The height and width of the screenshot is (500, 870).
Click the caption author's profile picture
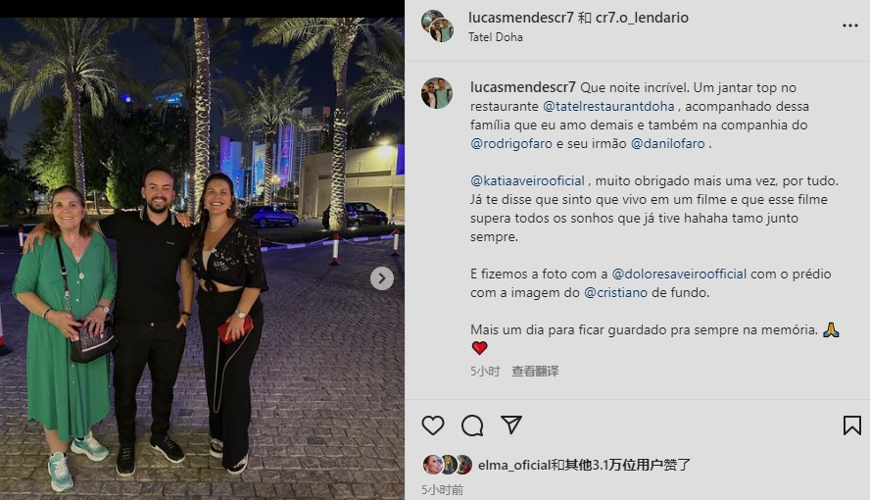[437, 93]
